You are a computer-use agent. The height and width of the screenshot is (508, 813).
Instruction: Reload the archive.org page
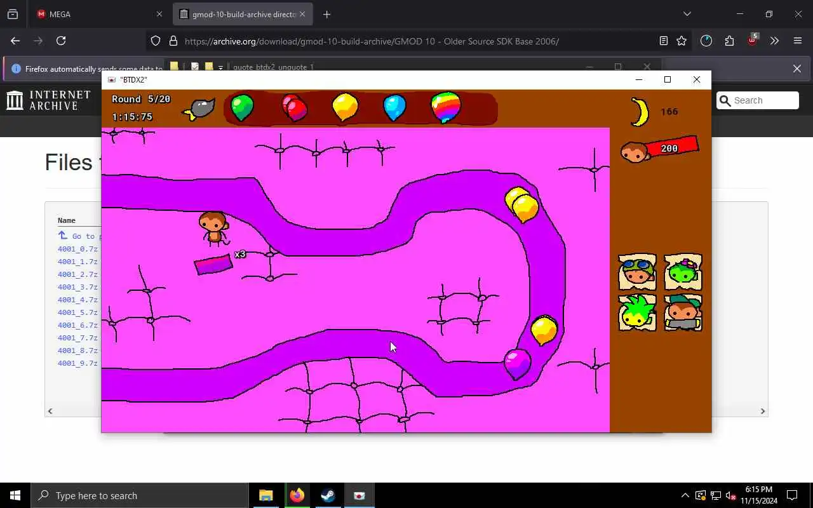(61, 41)
